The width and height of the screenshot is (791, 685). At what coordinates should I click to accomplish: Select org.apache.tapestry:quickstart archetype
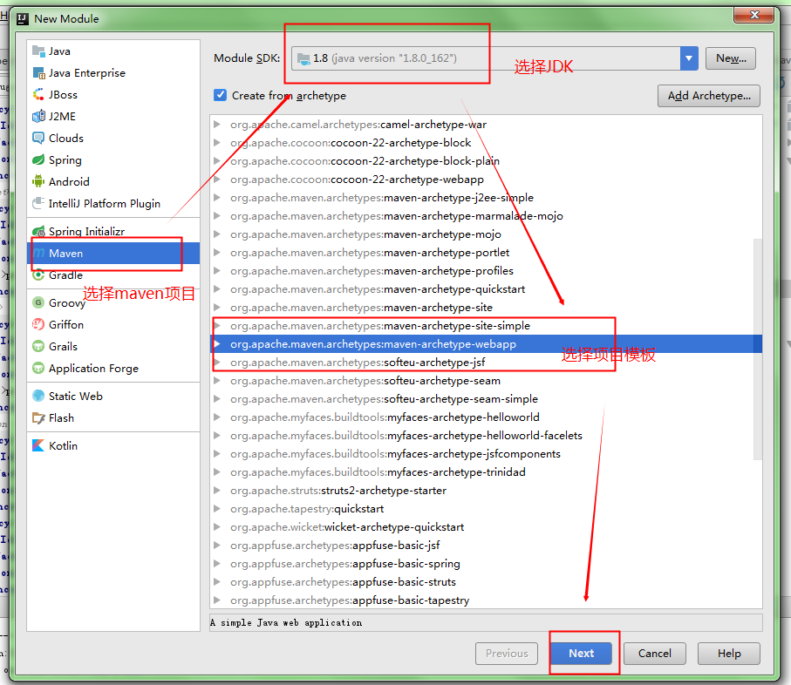click(487, 509)
